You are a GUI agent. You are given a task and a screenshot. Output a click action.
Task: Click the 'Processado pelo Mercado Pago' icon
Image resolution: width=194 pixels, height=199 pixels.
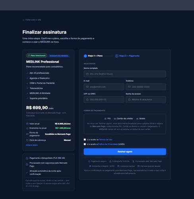(134, 161)
